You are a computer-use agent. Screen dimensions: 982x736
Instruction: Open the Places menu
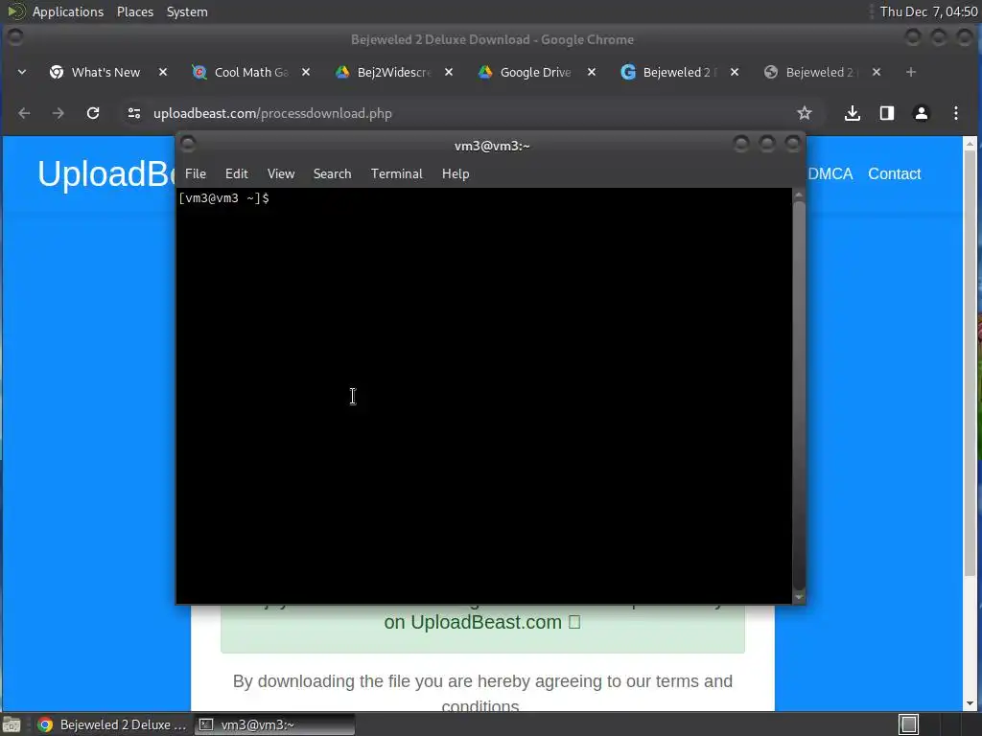(135, 11)
